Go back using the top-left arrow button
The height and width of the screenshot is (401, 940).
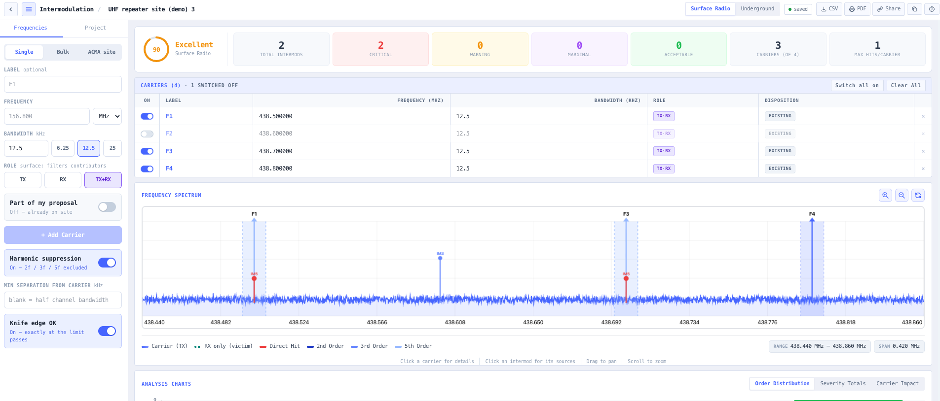click(10, 9)
